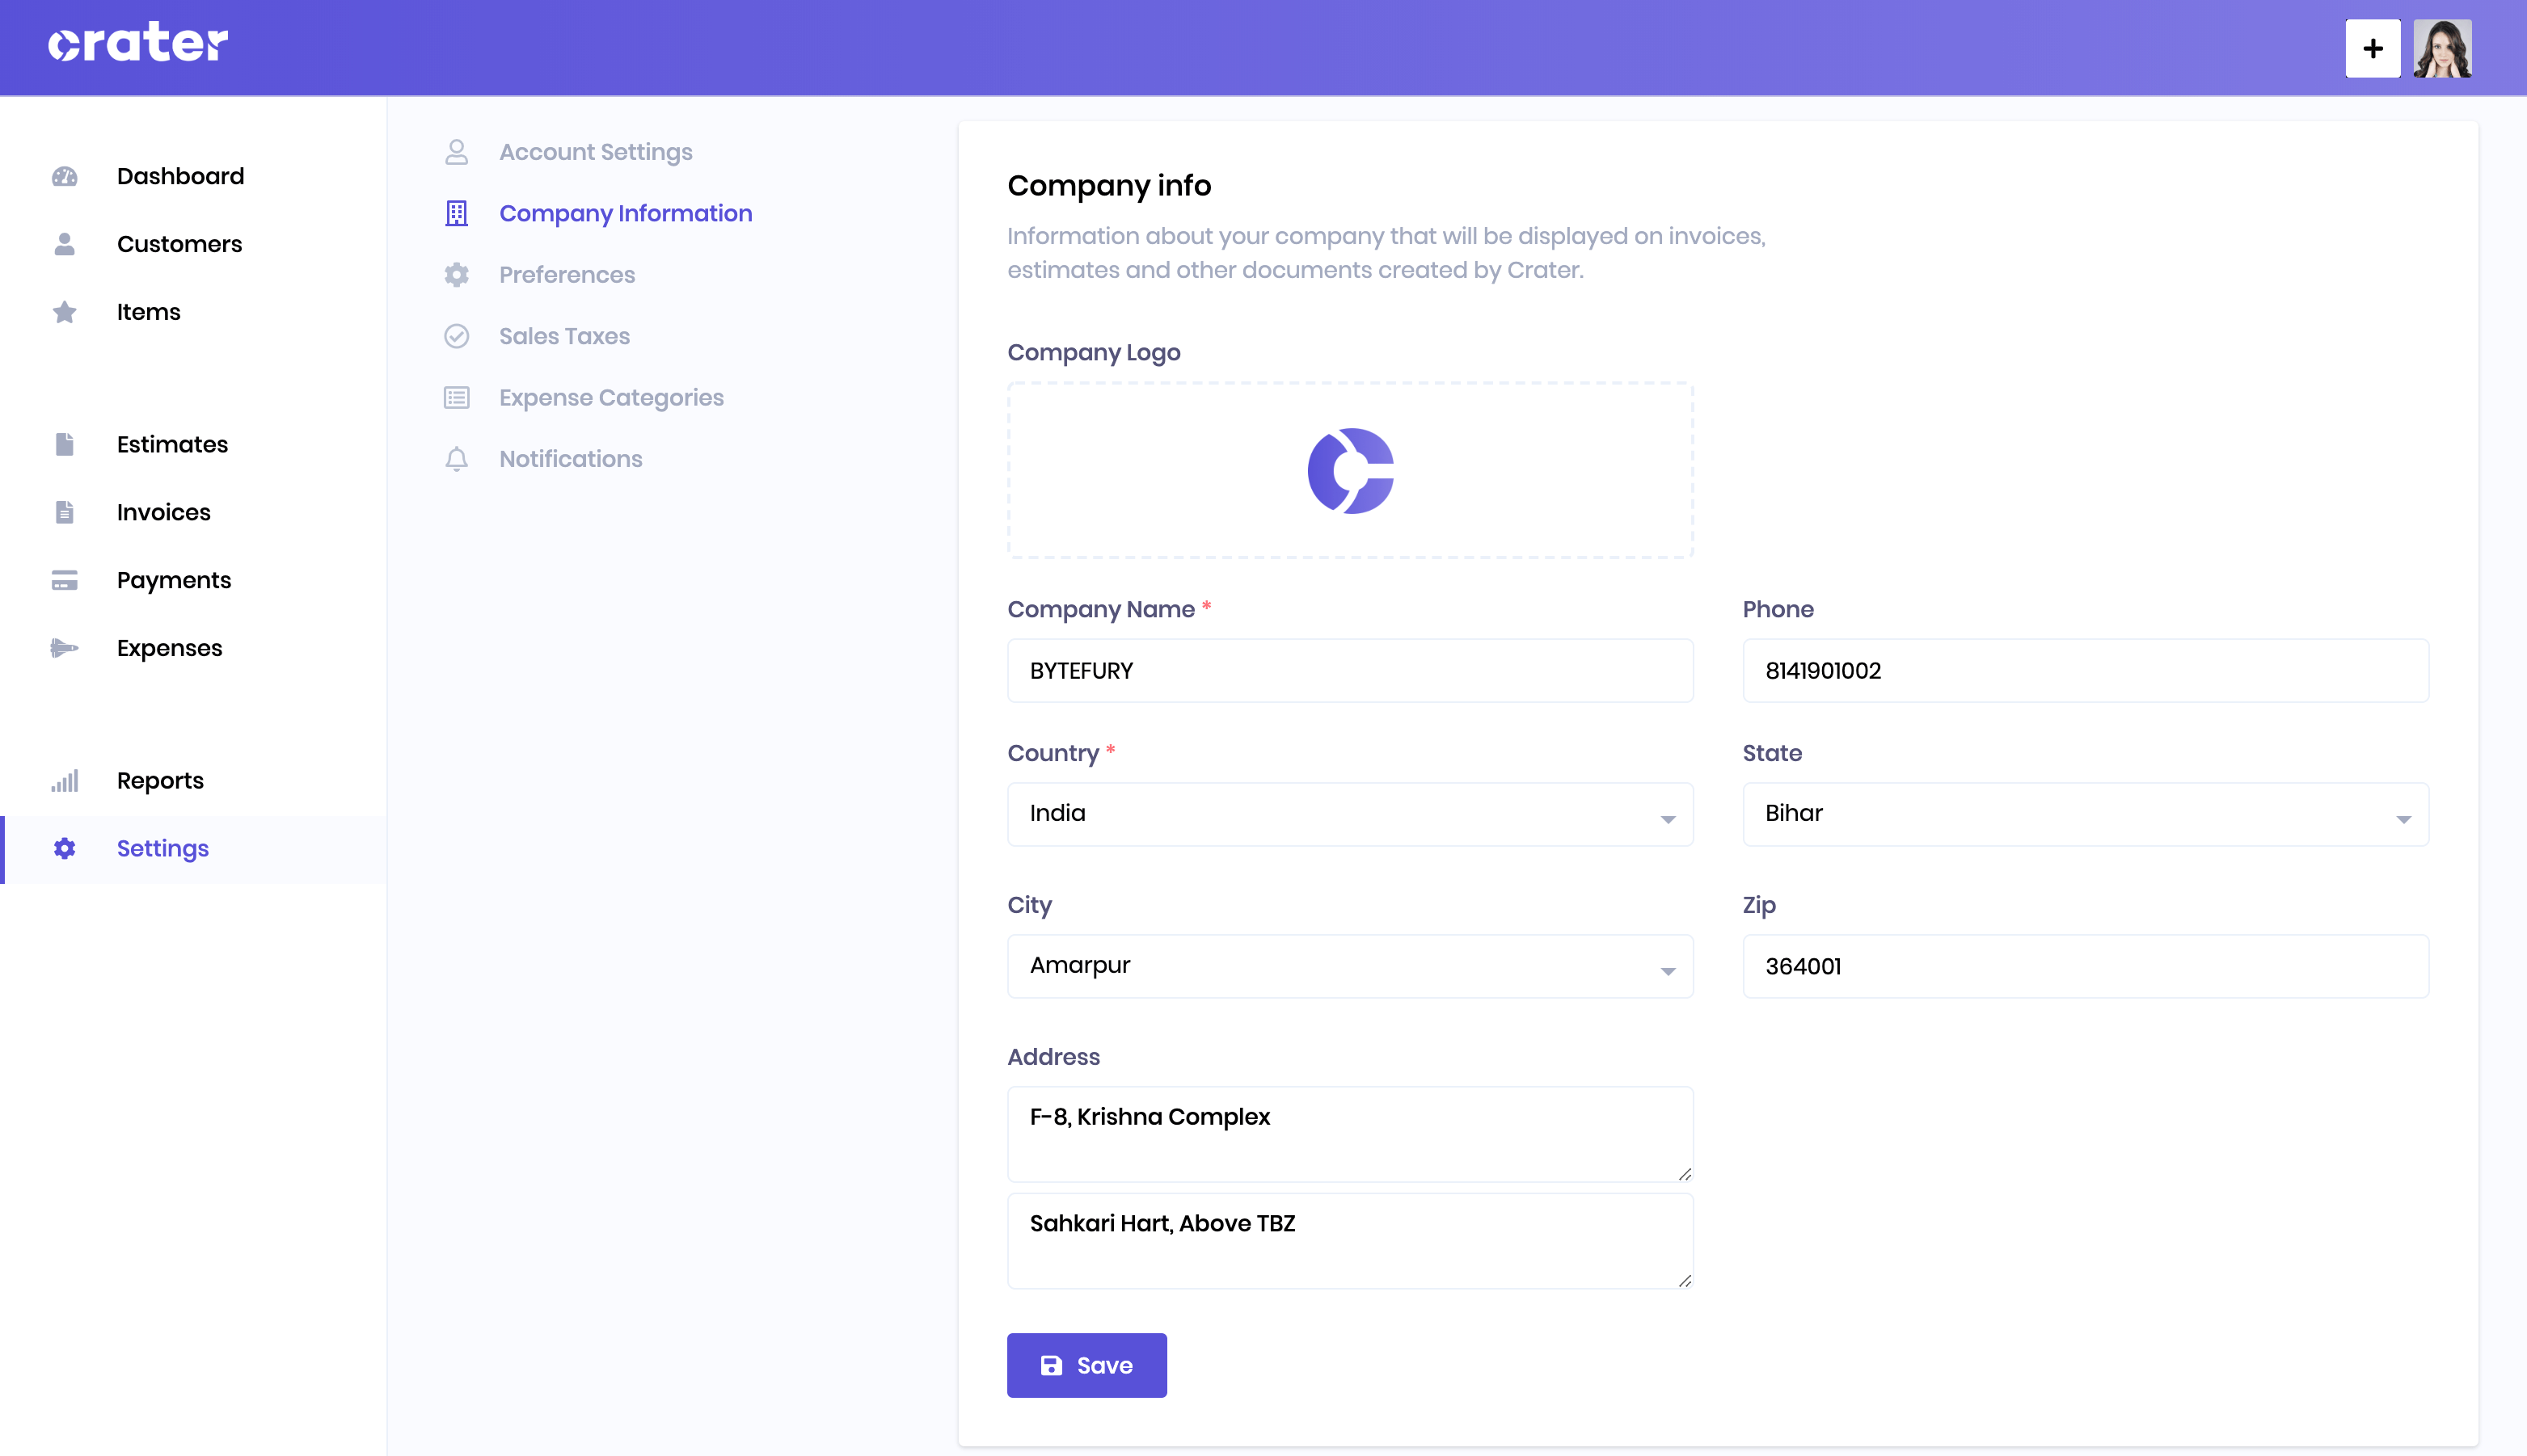The height and width of the screenshot is (1456, 2527).
Task: Click the Sales Taxes section item
Action: point(564,335)
